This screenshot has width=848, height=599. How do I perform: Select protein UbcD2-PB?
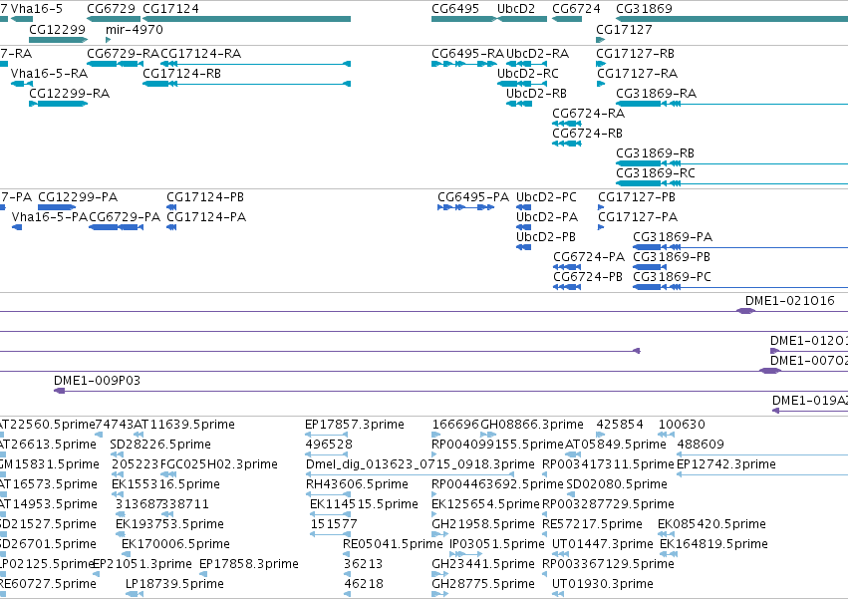pos(546,237)
